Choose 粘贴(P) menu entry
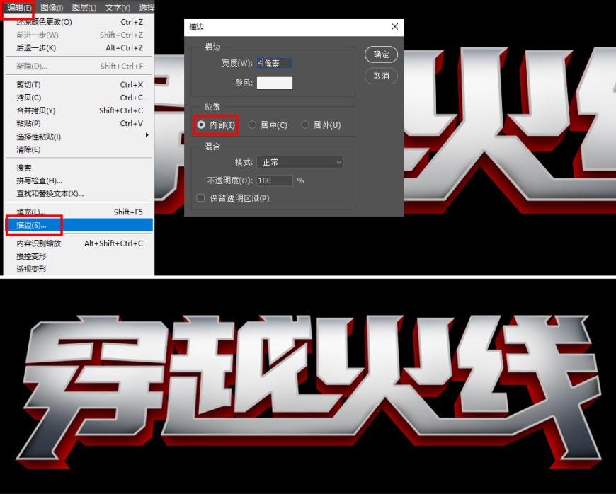 pos(79,123)
